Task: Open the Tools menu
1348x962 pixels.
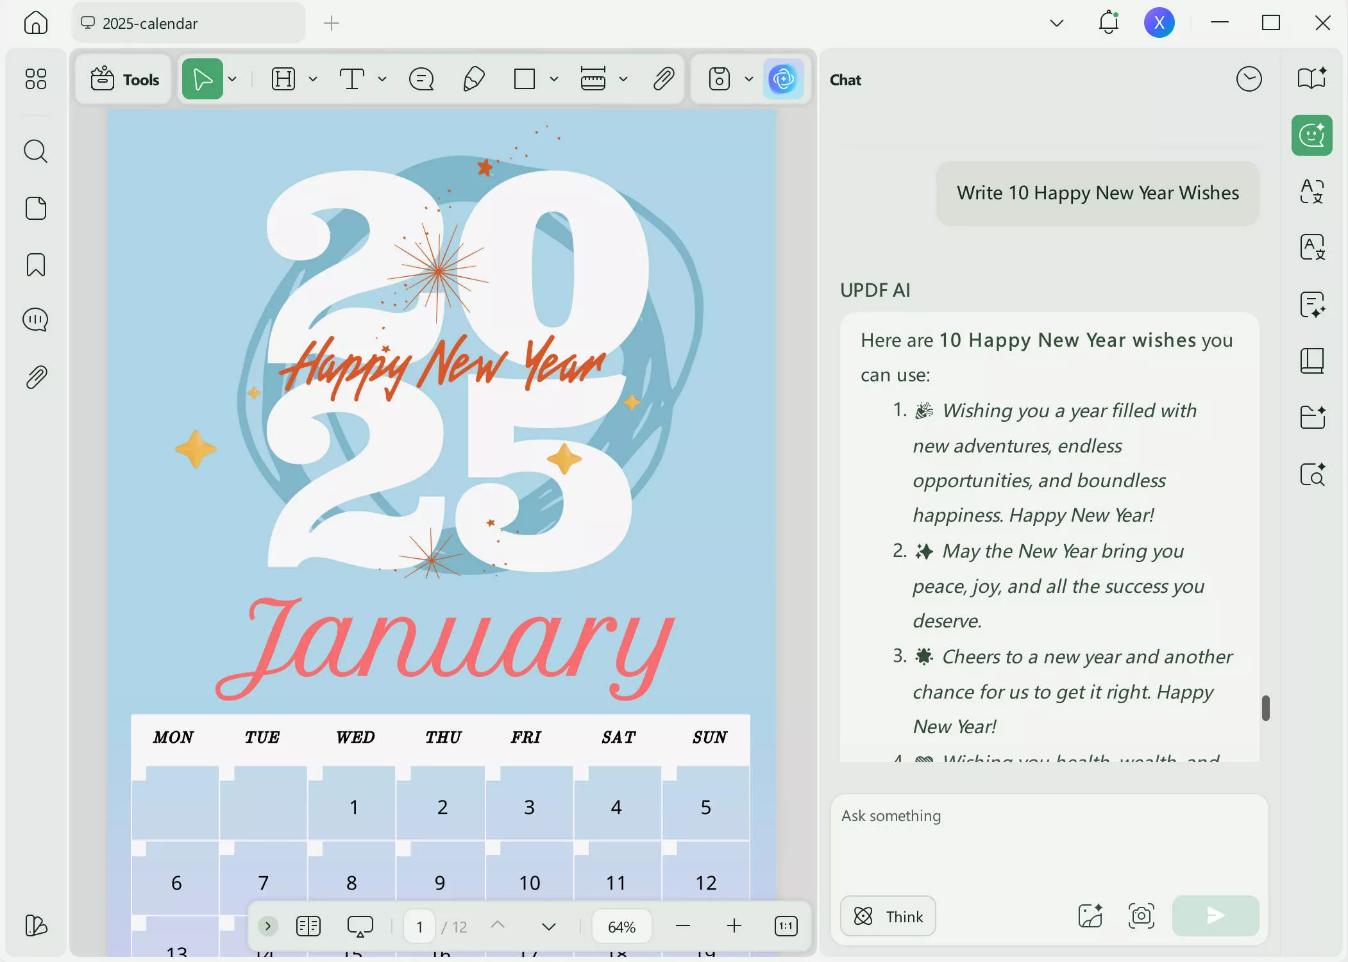Action: pos(124,79)
